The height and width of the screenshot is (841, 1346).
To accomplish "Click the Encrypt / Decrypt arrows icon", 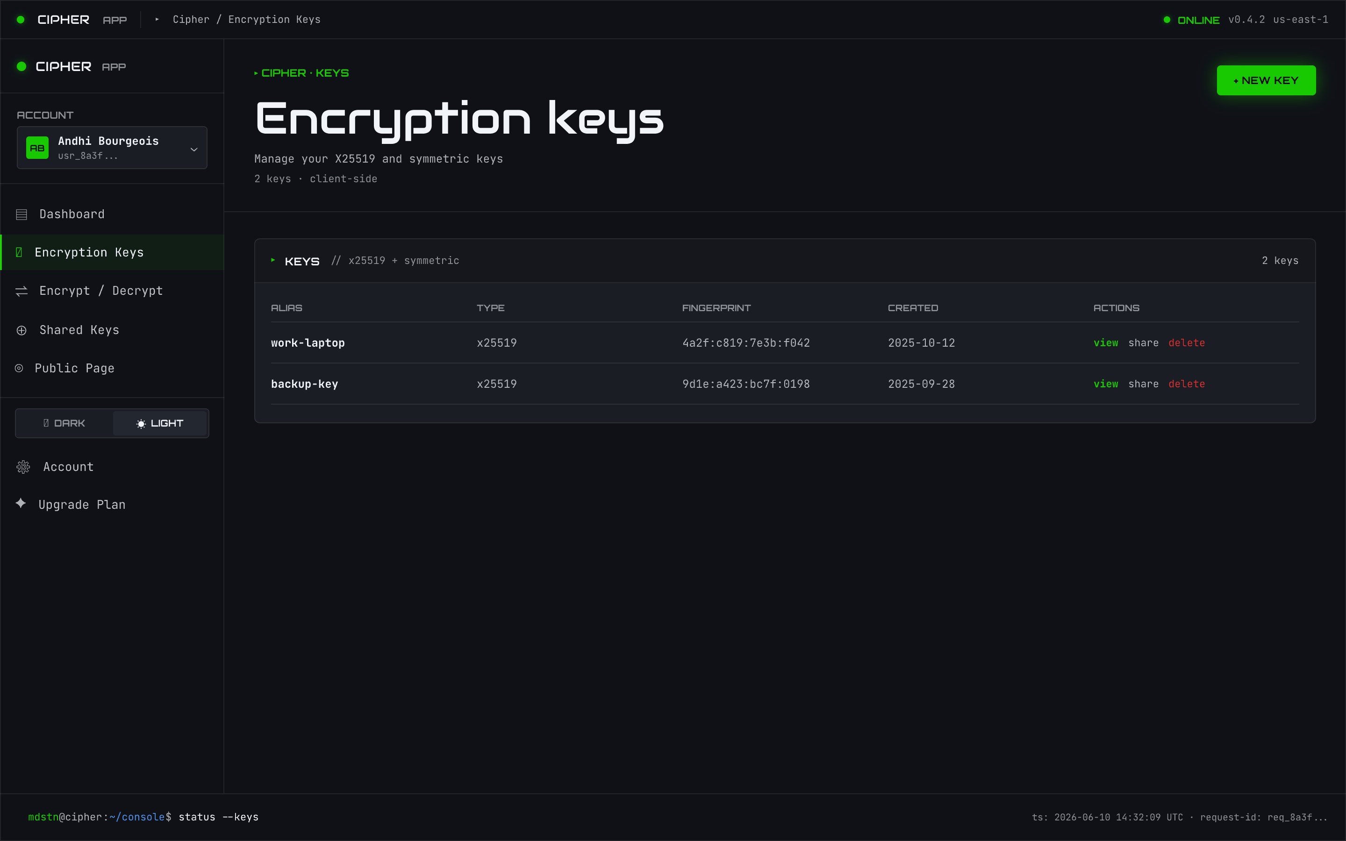I will click(x=21, y=291).
